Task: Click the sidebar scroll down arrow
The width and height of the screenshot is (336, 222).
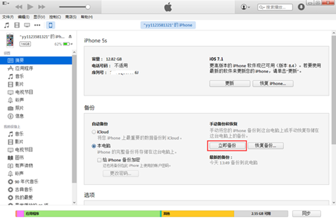Action: click(x=74, y=203)
